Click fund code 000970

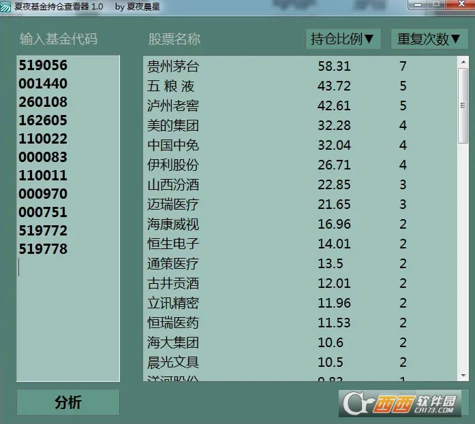[43, 194]
